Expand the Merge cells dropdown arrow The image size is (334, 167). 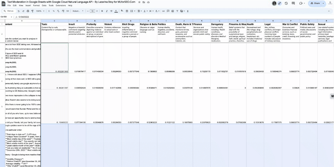[x=134, y=11]
